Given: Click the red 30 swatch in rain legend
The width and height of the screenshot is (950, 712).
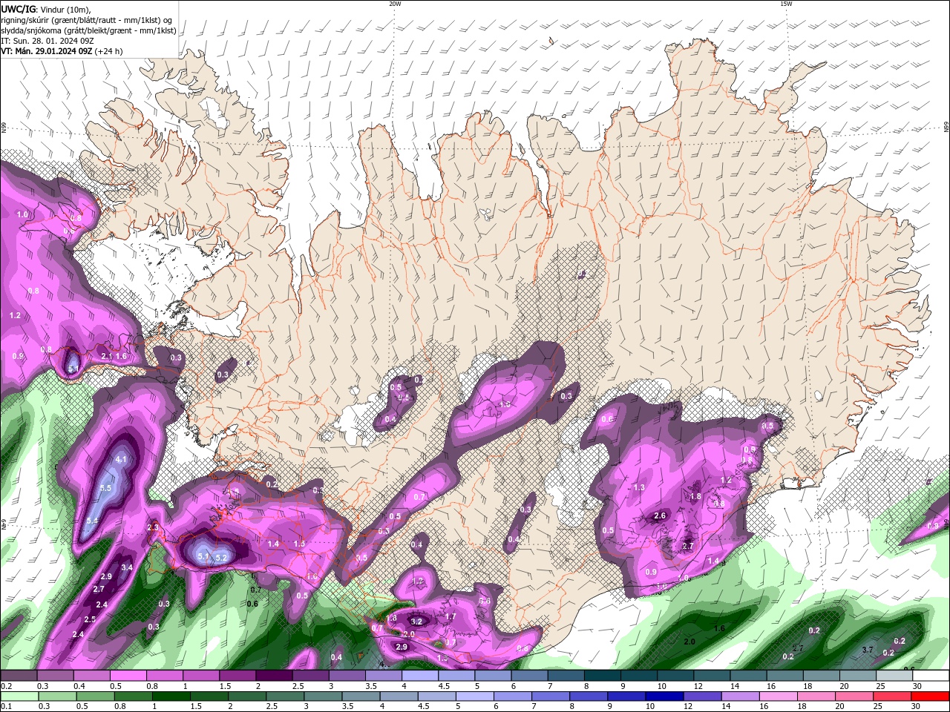Looking at the screenshot, I should 928,696.
